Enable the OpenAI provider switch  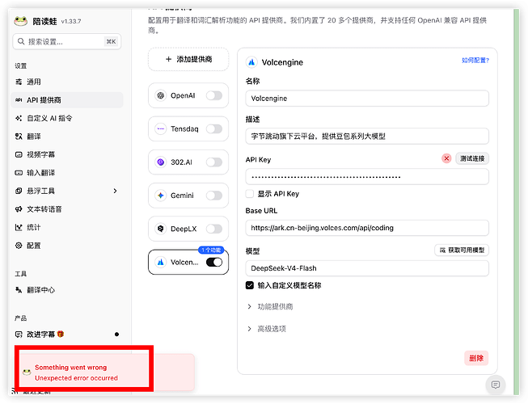coord(214,95)
